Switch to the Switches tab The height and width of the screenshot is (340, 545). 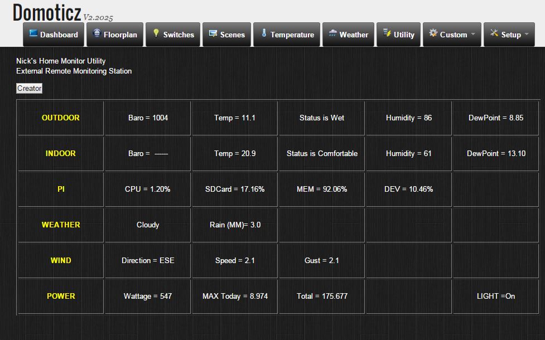point(173,35)
